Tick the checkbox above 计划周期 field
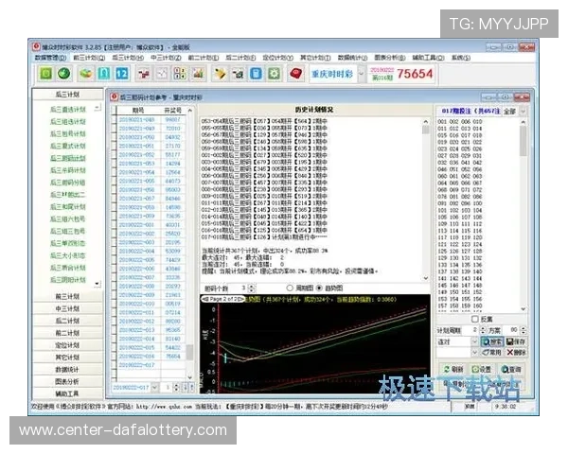This screenshot has width=568, height=454. coord(475,319)
